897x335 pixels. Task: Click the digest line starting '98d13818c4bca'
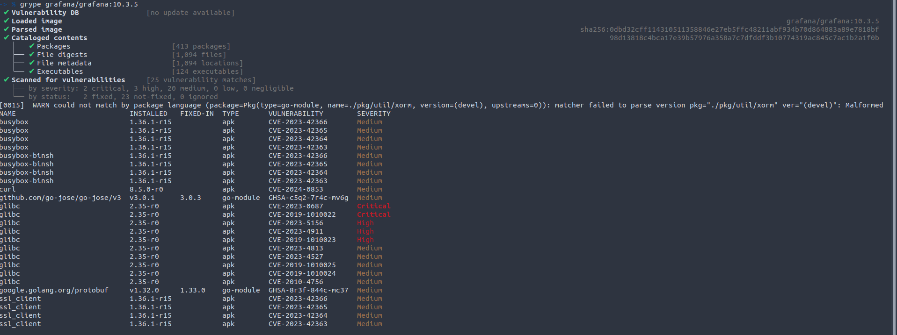coord(744,38)
